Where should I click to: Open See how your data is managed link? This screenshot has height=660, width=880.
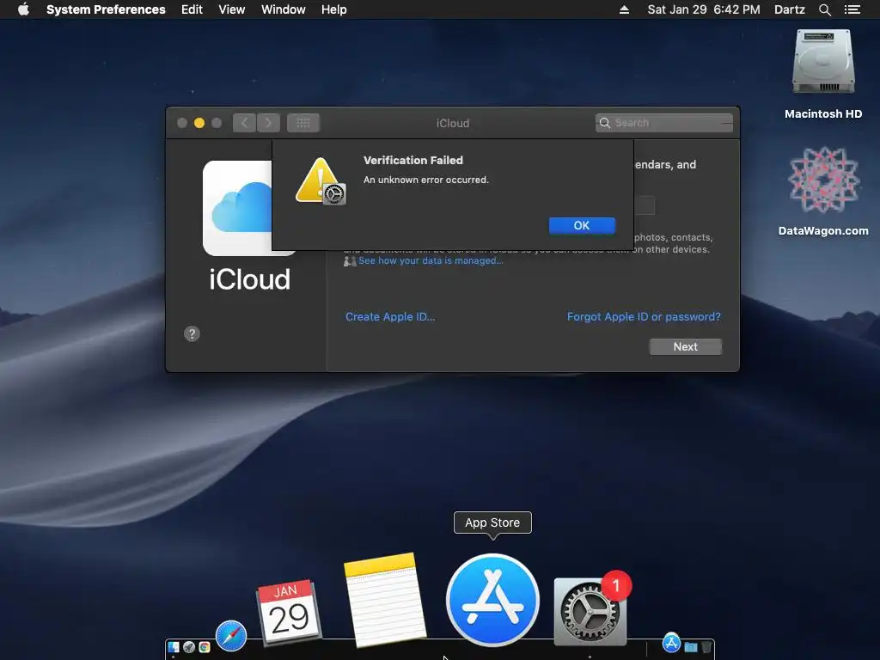(x=431, y=260)
